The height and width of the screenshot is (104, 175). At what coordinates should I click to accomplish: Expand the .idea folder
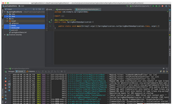point(7,14)
